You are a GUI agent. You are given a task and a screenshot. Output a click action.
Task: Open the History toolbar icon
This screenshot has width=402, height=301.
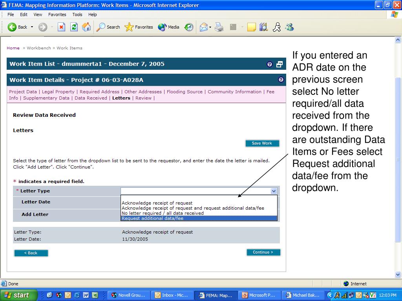[x=189, y=27]
